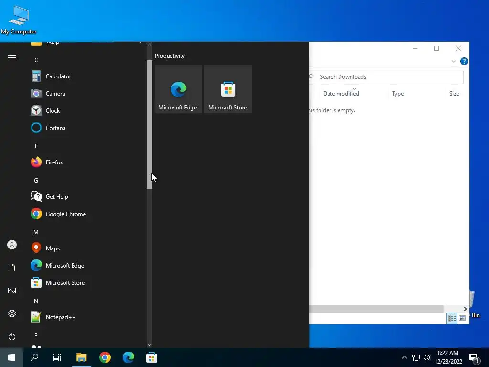Launch Edge from the taskbar
489x367 pixels.
[128, 357]
